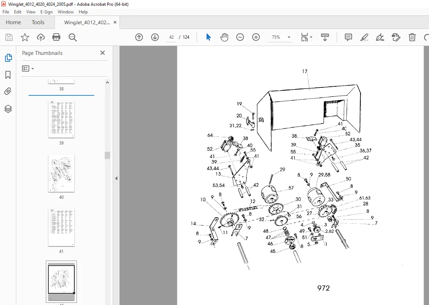429x305 pixels.
Task: Zoom out with the minus icon
Action: coord(240,37)
